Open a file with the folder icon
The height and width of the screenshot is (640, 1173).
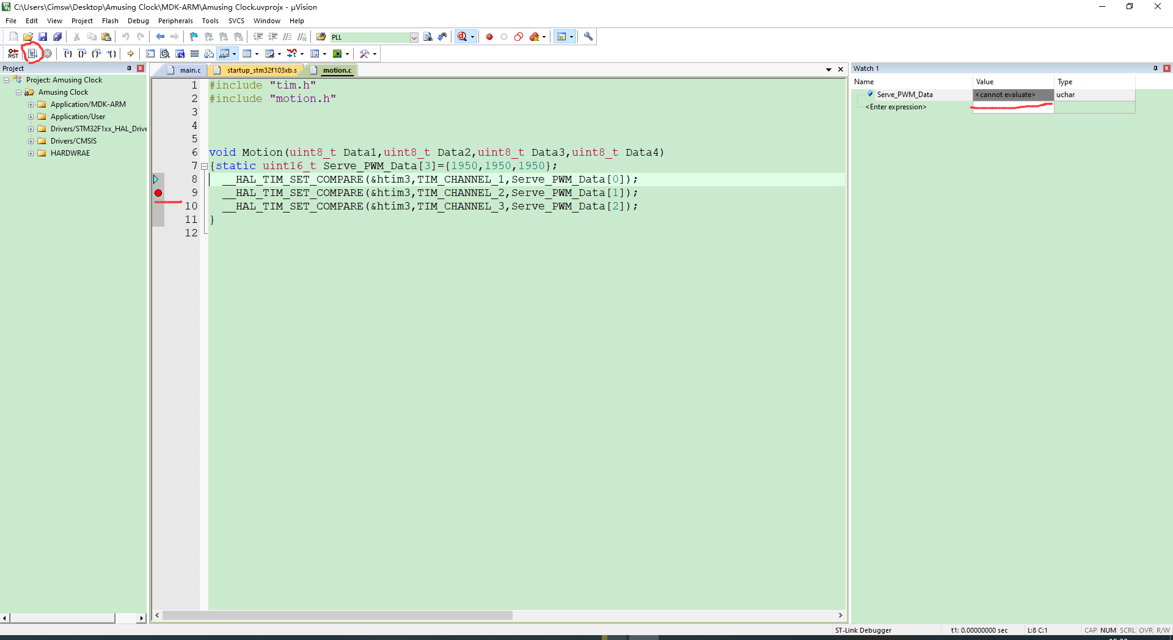[x=28, y=37]
